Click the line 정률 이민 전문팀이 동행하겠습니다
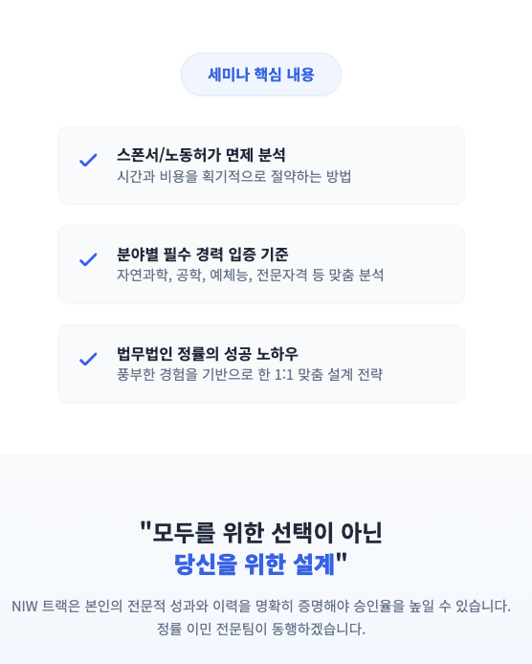This screenshot has width=532, height=664. point(261,629)
